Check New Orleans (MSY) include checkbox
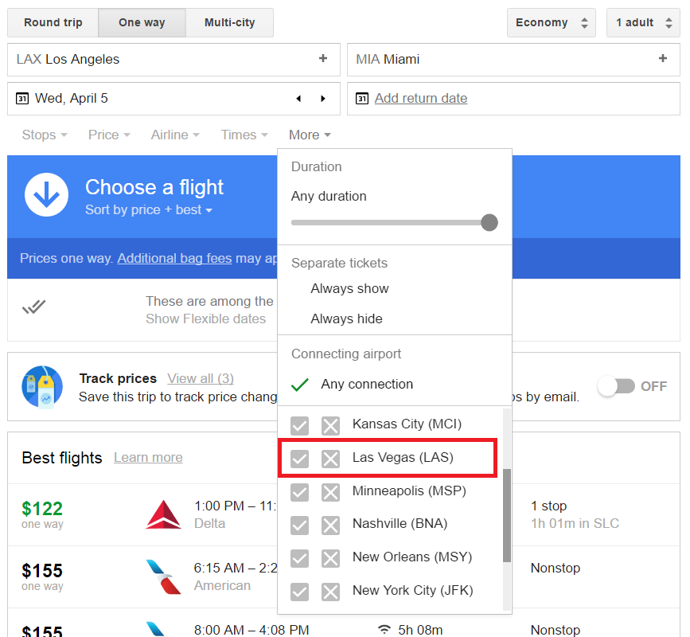 coord(300,558)
